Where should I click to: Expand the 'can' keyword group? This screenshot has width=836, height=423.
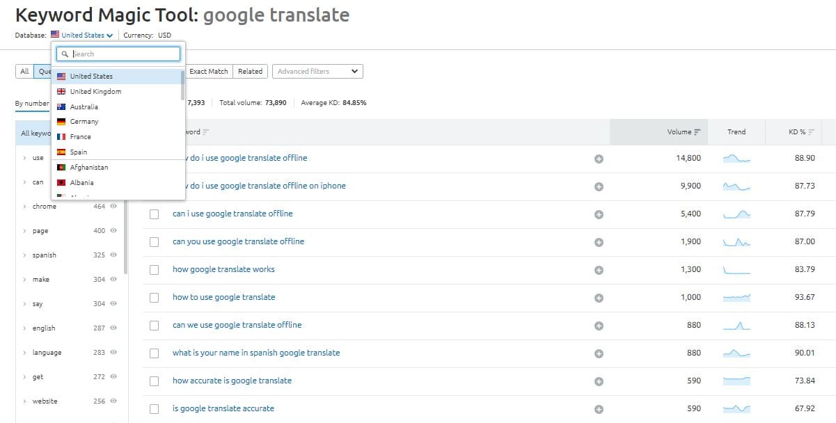[x=24, y=182]
